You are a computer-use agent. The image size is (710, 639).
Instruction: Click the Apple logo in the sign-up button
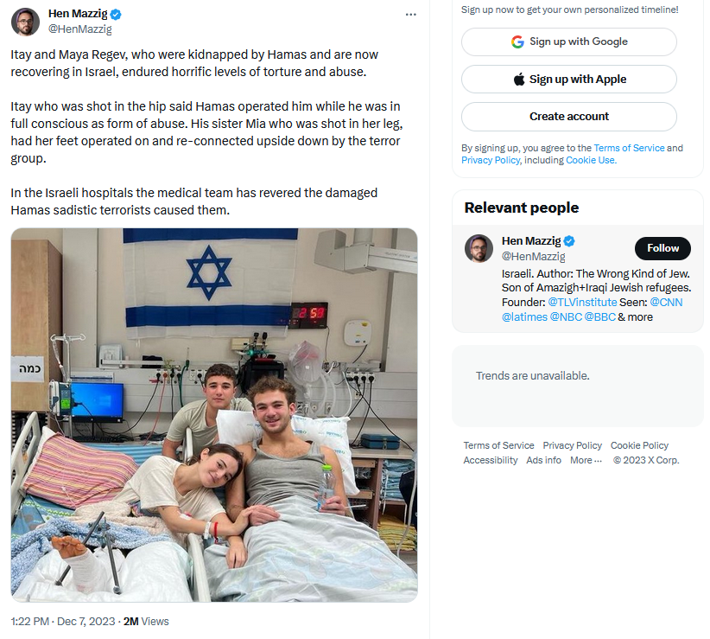519,79
